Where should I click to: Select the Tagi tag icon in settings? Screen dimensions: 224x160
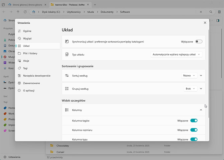click(x=20, y=68)
